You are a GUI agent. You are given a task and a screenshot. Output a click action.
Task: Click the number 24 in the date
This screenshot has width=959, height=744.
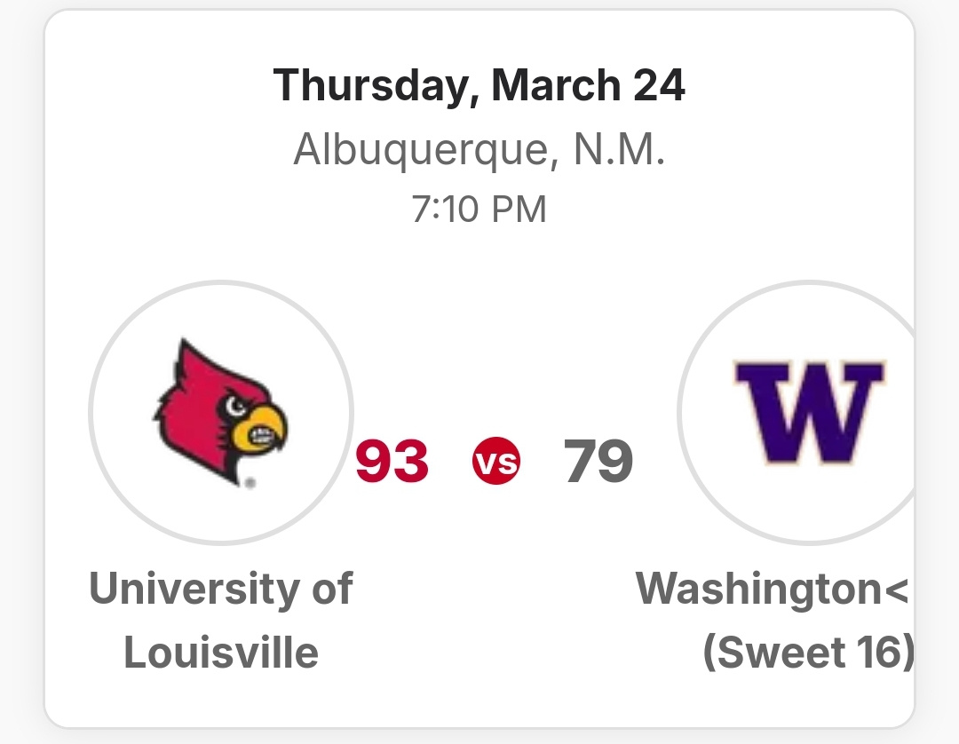click(x=658, y=86)
